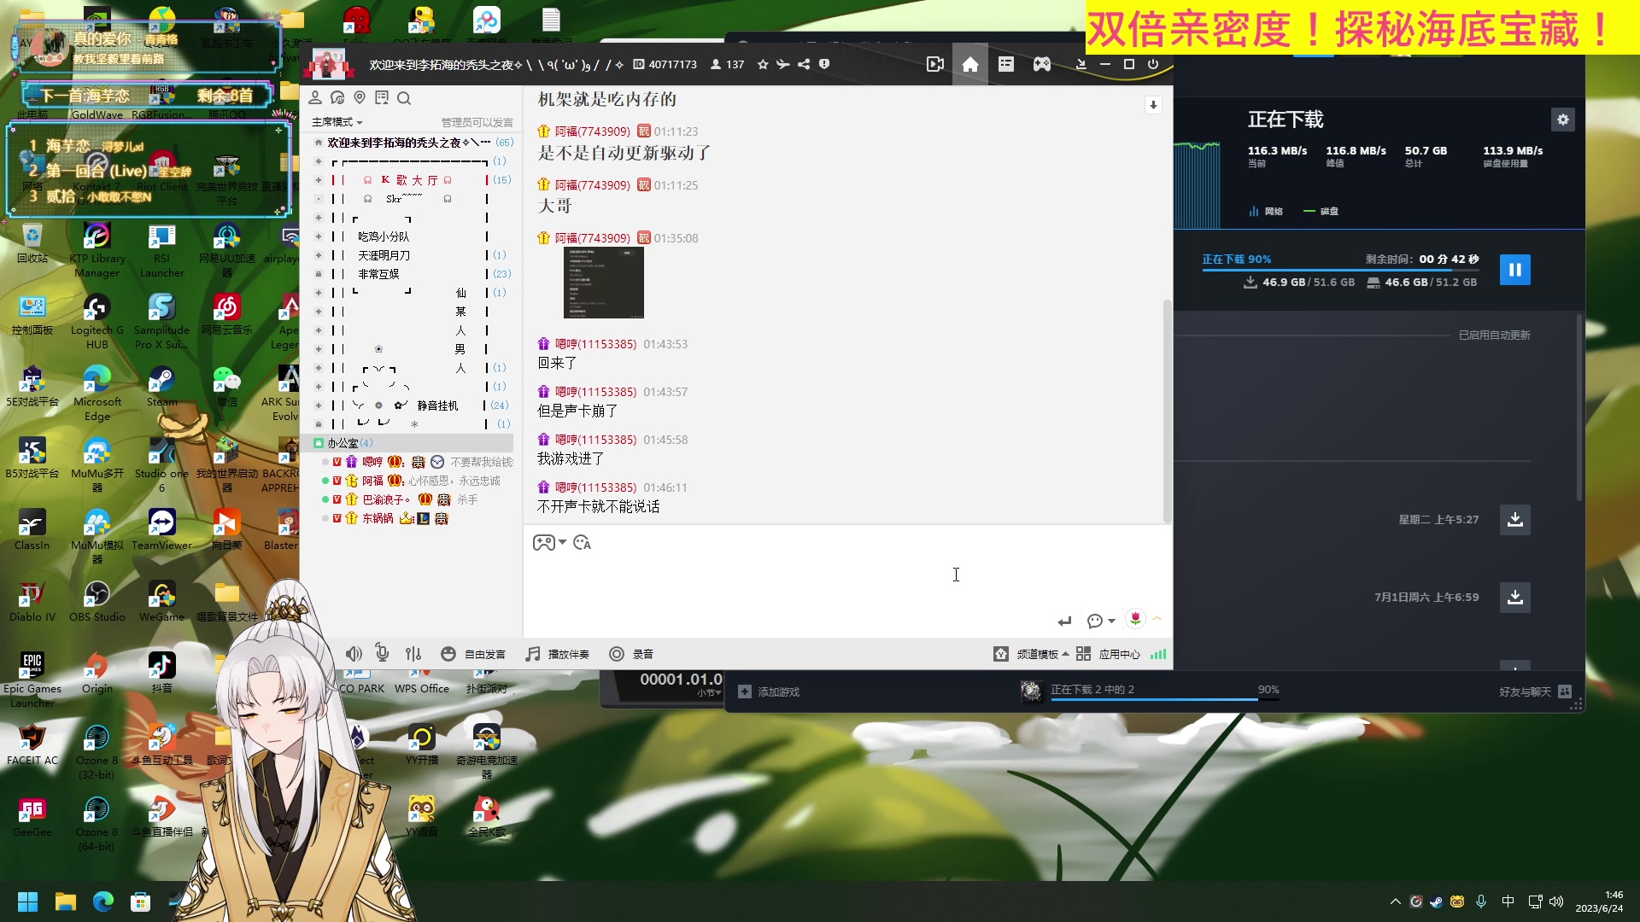Jump to latest message with down arrow button
Viewport: 1640px width, 922px height.
1153,105
